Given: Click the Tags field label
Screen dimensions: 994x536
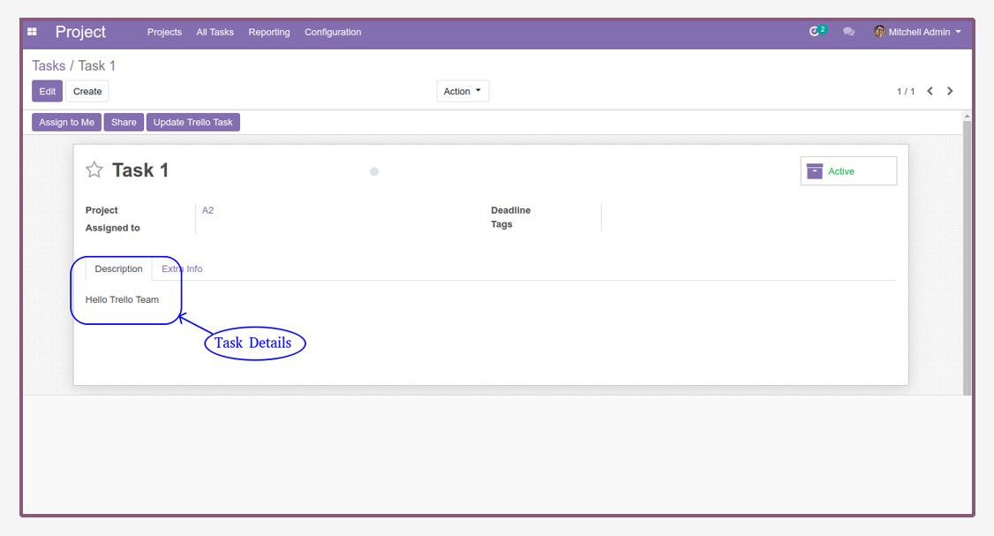Looking at the screenshot, I should 501,224.
